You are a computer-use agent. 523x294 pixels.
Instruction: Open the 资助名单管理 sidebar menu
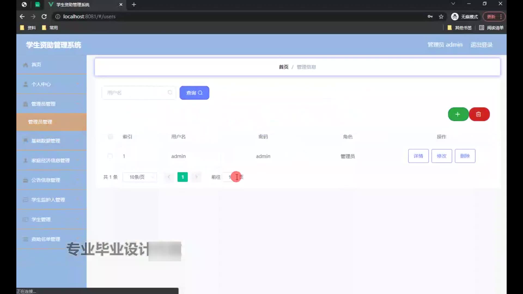(46, 239)
